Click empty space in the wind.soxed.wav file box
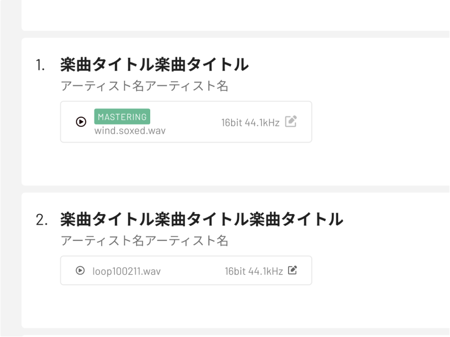Image resolution: width=450 pixels, height=337 pixels. click(x=191, y=122)
